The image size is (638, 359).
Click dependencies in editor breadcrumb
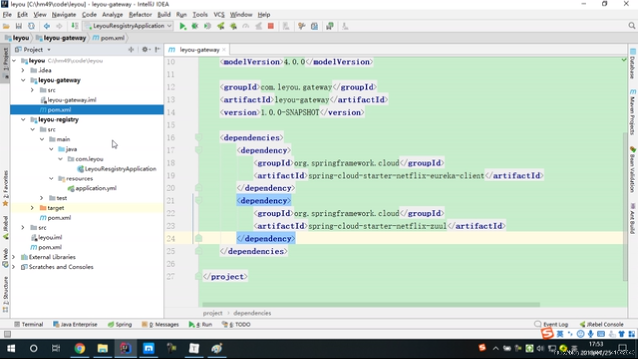pyautogui.click(x=252, y=313)
